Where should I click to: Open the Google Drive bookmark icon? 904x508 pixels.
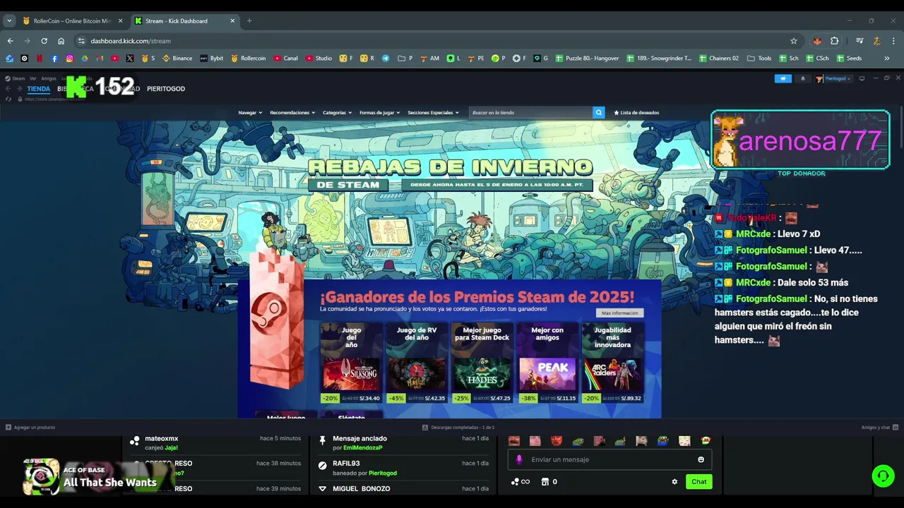pos(85,59)
